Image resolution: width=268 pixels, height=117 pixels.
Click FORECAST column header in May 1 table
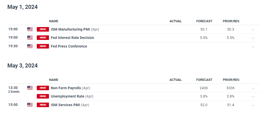(204, 21)
